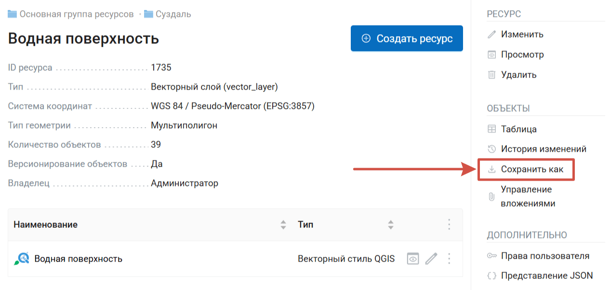Open Сохранить как menu item
Image resolution: width=610 pixels, height=290 pixels.
532,170
